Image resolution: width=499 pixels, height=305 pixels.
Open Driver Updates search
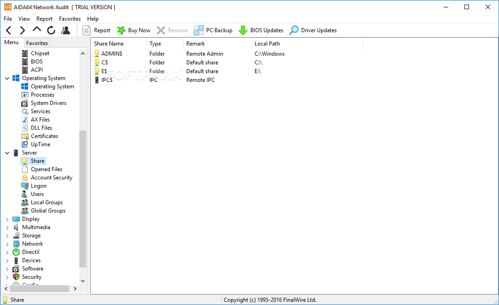tap(313, 30)
